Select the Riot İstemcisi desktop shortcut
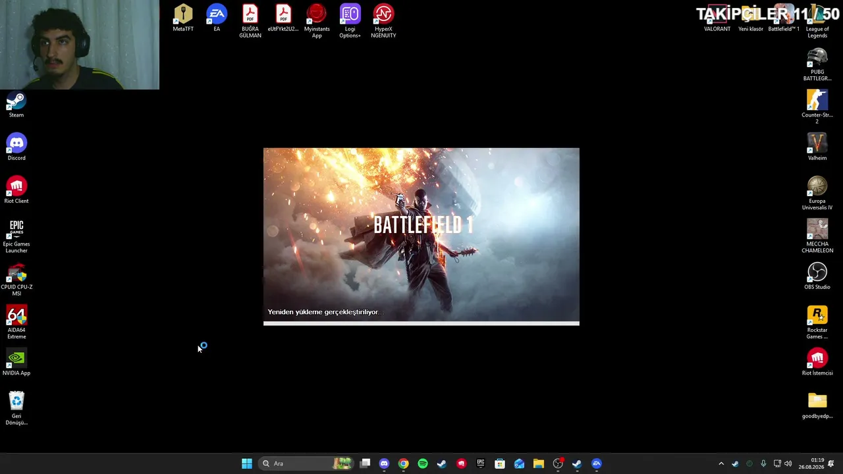 point(817,363)
